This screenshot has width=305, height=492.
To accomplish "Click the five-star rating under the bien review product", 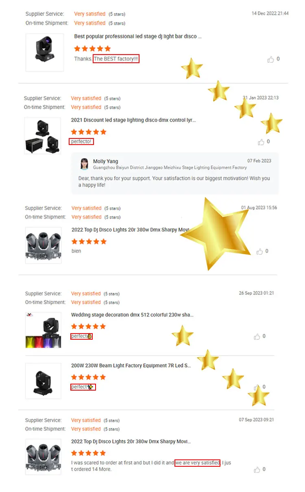I will click(89, 242).
